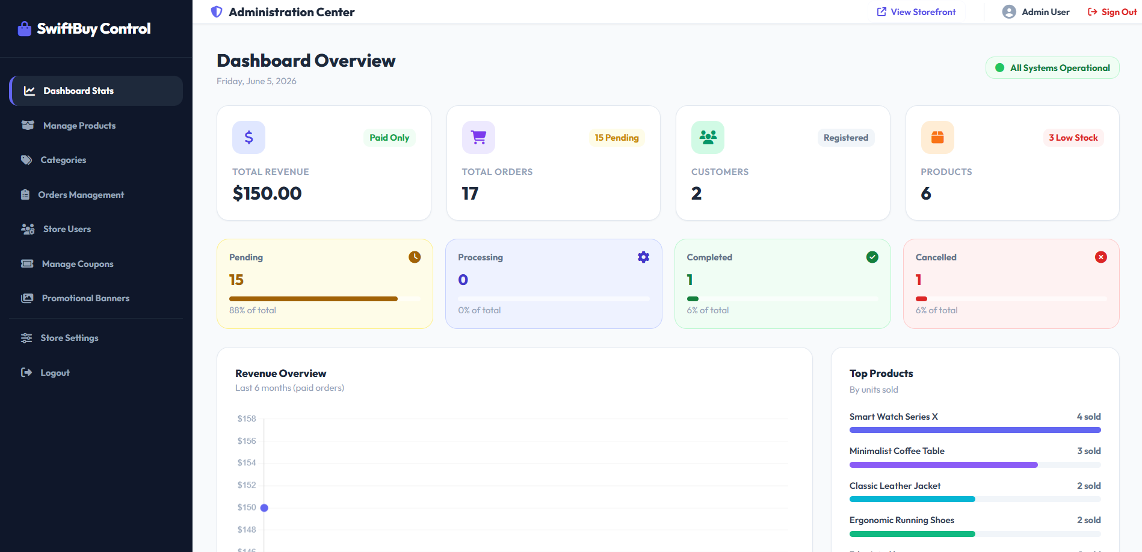Click the '4 sold' count label

coord(1089,417)
